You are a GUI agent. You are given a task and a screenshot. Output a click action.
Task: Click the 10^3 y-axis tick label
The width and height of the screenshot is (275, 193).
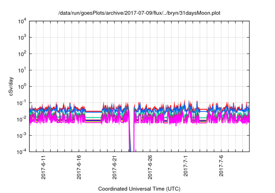(x=22, y=37)
